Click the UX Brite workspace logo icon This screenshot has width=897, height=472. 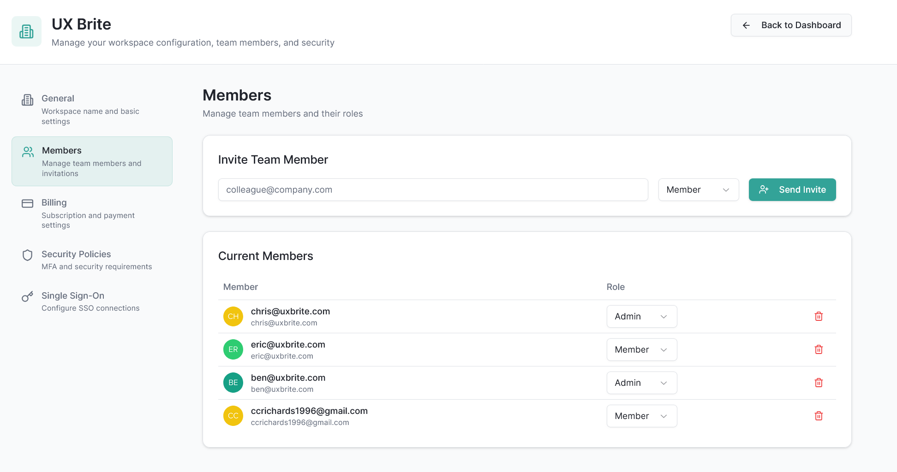[x=26, y=31]
